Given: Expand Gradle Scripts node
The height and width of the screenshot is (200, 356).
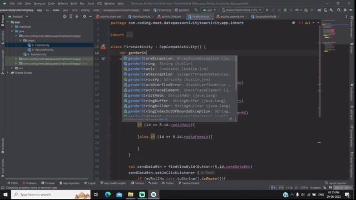Looking at the screenshot, I should 8,73.
